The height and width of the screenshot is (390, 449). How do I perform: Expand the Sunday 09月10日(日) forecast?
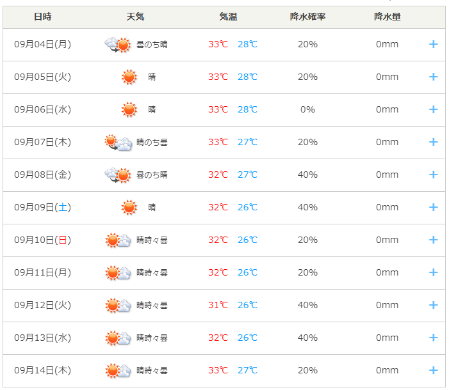(433, 240)
